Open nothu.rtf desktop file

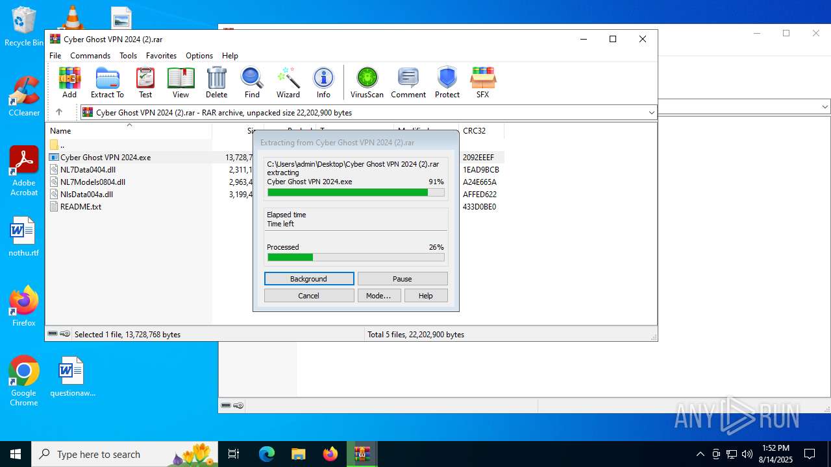coord(24,237)
